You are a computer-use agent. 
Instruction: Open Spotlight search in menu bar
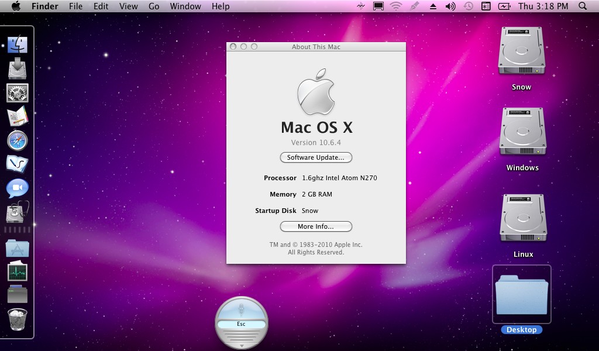pyautogui.click(x=583, y=6)
